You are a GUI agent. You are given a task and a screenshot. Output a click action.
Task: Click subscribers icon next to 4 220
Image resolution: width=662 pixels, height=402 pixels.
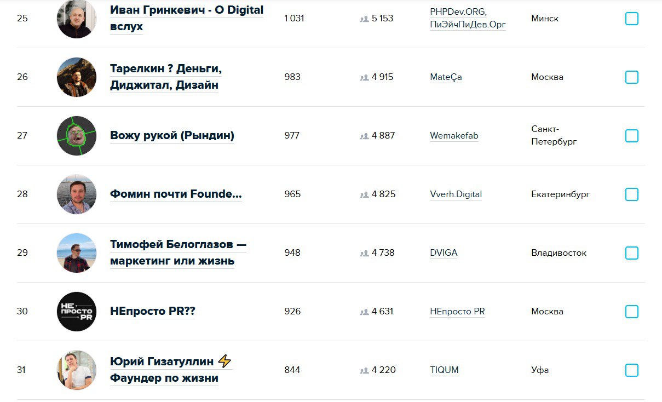tap(364, 370)
